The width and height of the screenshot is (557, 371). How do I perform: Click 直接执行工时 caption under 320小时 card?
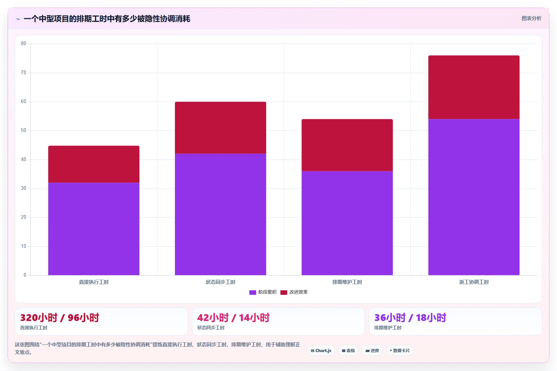tap(34, 328)
